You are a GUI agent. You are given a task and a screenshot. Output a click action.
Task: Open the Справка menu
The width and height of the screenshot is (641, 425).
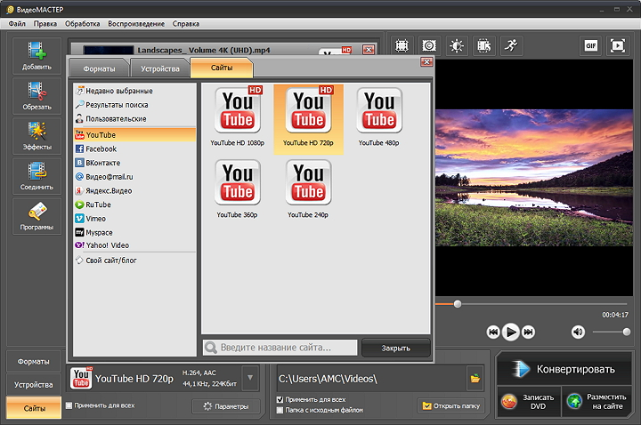click(x=185, y=24)
